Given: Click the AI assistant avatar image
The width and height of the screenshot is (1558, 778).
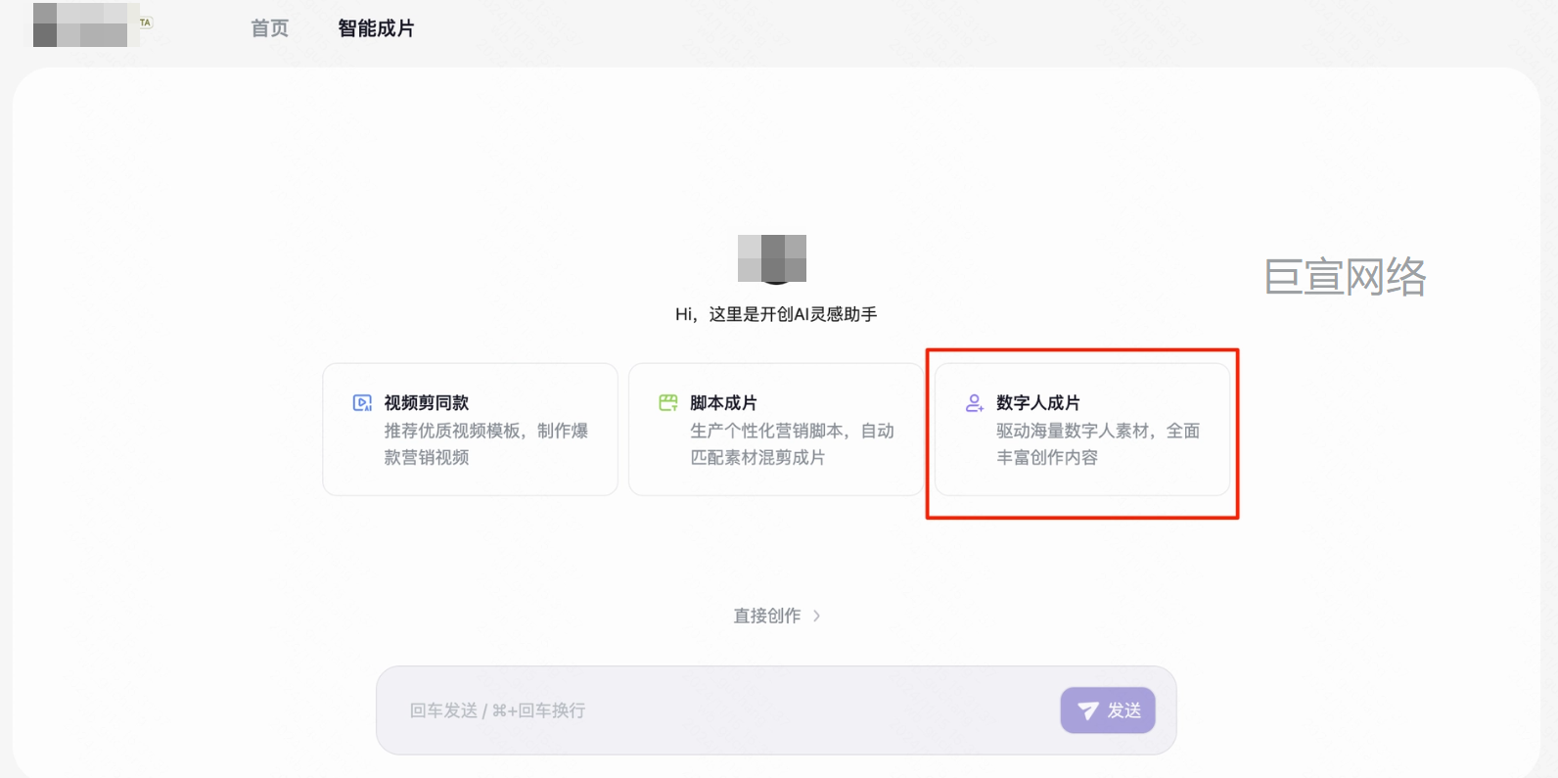Looking at the screenshot, I should (x=773, y=259).
